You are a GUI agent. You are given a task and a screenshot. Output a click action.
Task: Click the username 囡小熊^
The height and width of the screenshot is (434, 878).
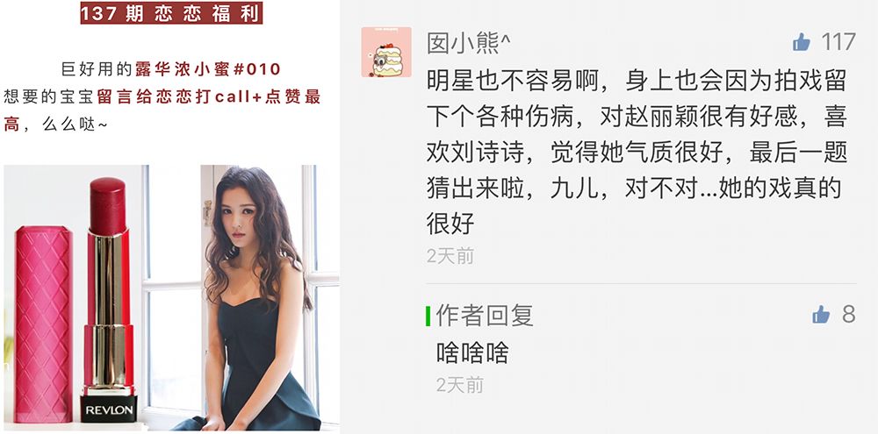click(469, 42)
